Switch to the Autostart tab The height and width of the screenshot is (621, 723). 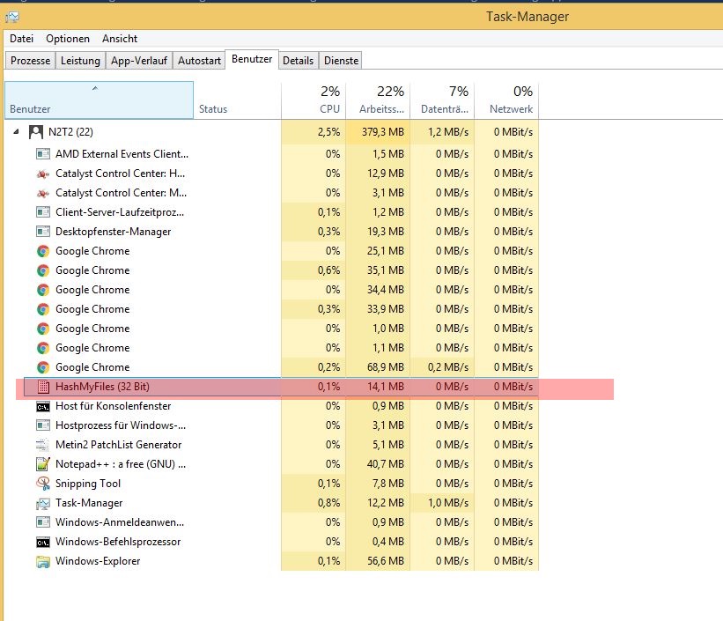[199, 61]
